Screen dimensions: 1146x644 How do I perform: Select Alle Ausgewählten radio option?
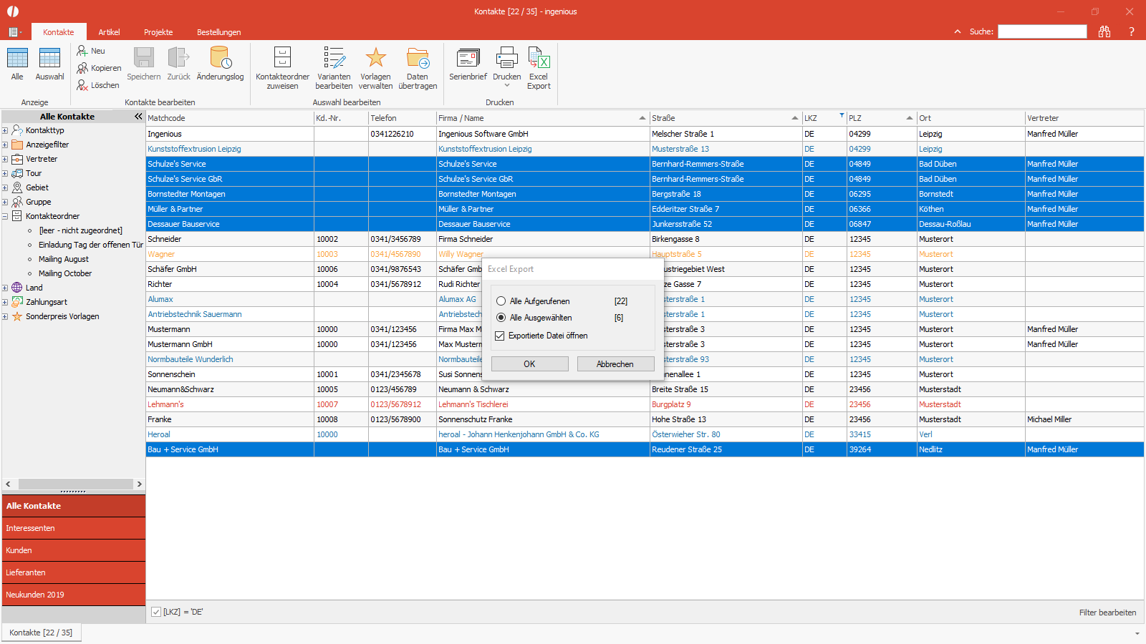tap(501, 318)
